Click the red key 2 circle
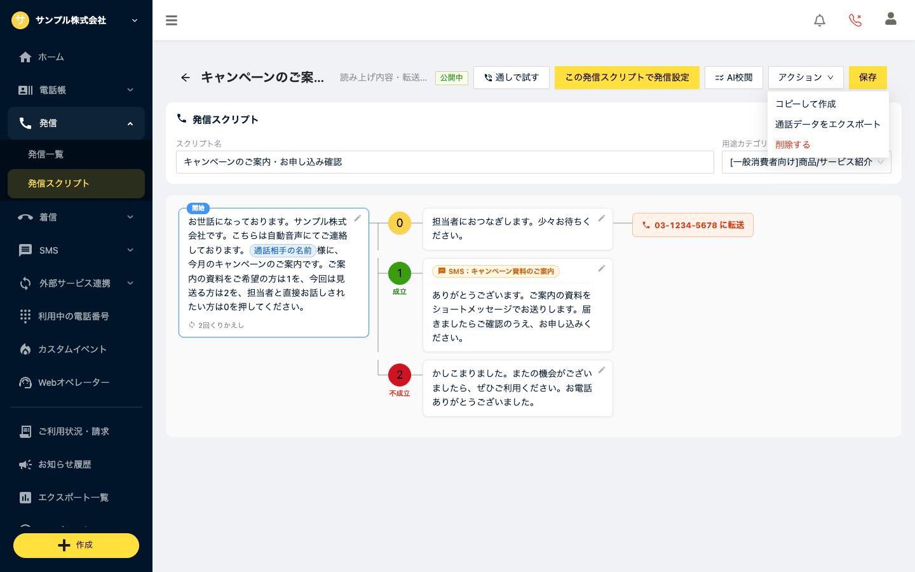Viewport: 915px width, 572px height. pyautogui.click(x=400, y=375)
